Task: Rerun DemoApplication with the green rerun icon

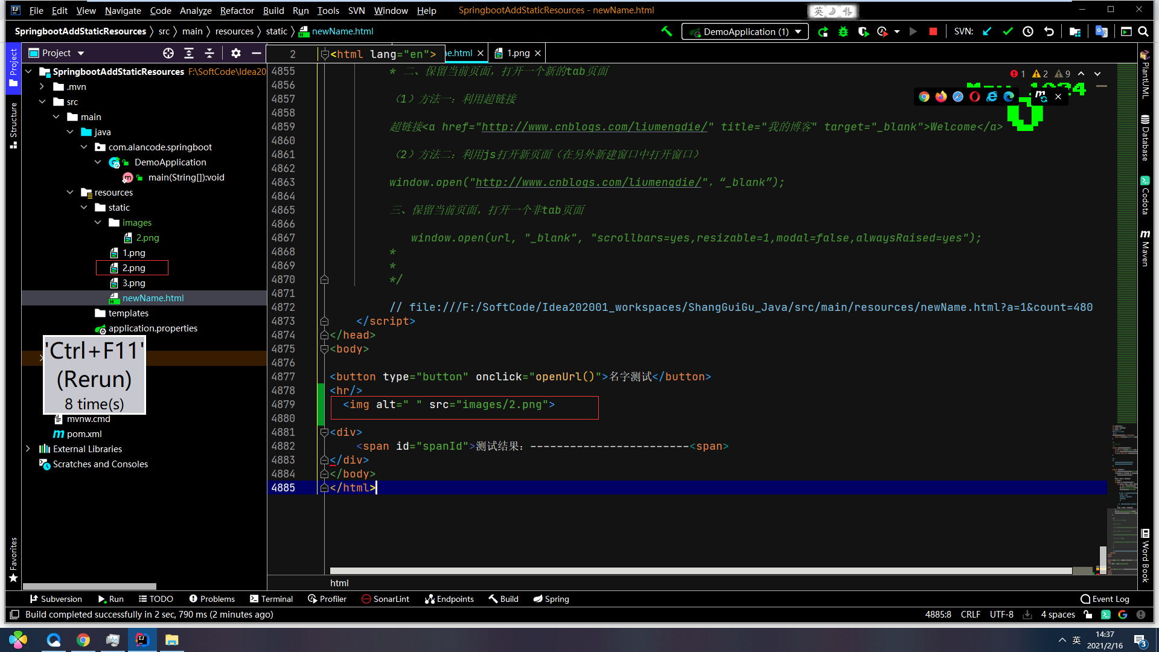Action: 823,31
